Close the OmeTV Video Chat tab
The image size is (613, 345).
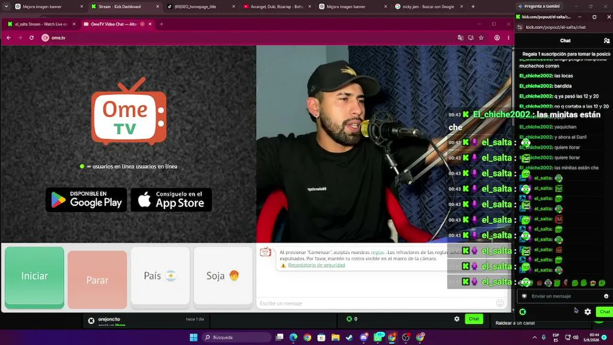pos(150,24)
